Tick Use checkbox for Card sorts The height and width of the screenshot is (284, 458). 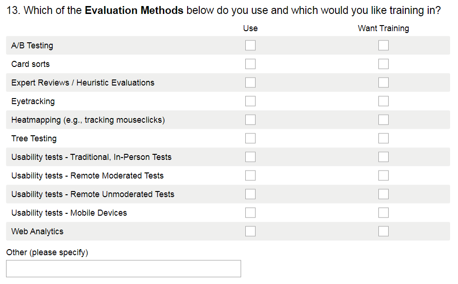pos(250,64)
